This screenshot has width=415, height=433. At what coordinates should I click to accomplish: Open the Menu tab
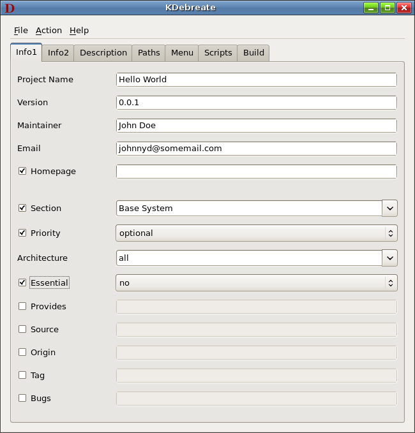[x=182, y=53]
